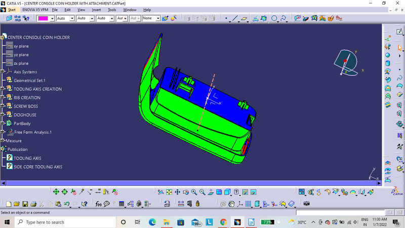The width and height of the screenshot is (405, 228).
Task: Click the Capture camera icon
Action: tap(307, 204)
